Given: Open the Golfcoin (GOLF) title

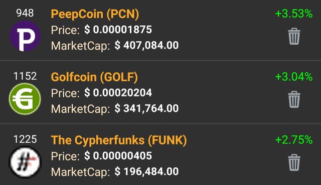Looking at the screenshot, I should click(x=94, y=77).
